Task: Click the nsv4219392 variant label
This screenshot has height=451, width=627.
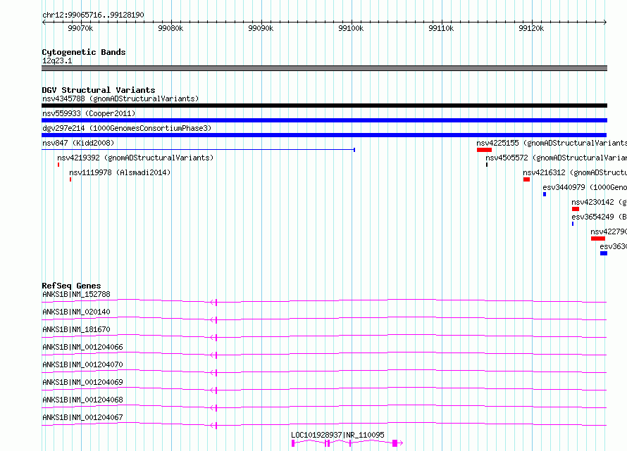Action: [x=135, y=158]
